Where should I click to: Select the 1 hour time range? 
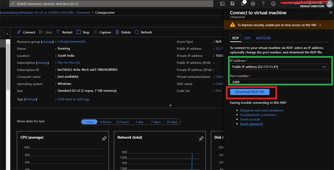click(89, 122)
